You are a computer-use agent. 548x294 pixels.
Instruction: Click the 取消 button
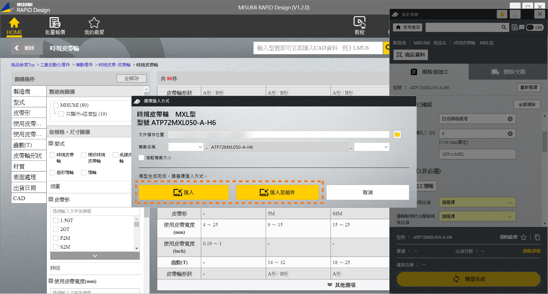367,192
